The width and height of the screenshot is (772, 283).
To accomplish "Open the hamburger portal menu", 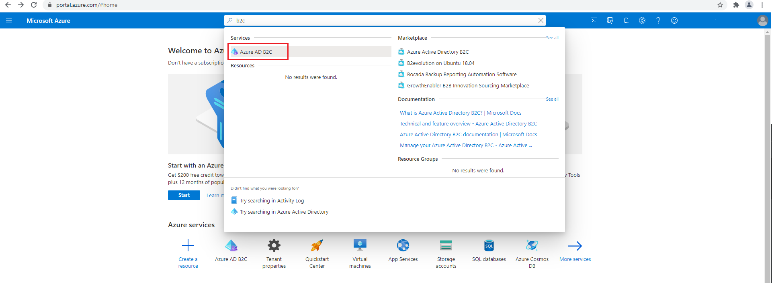I will (9, 20).
